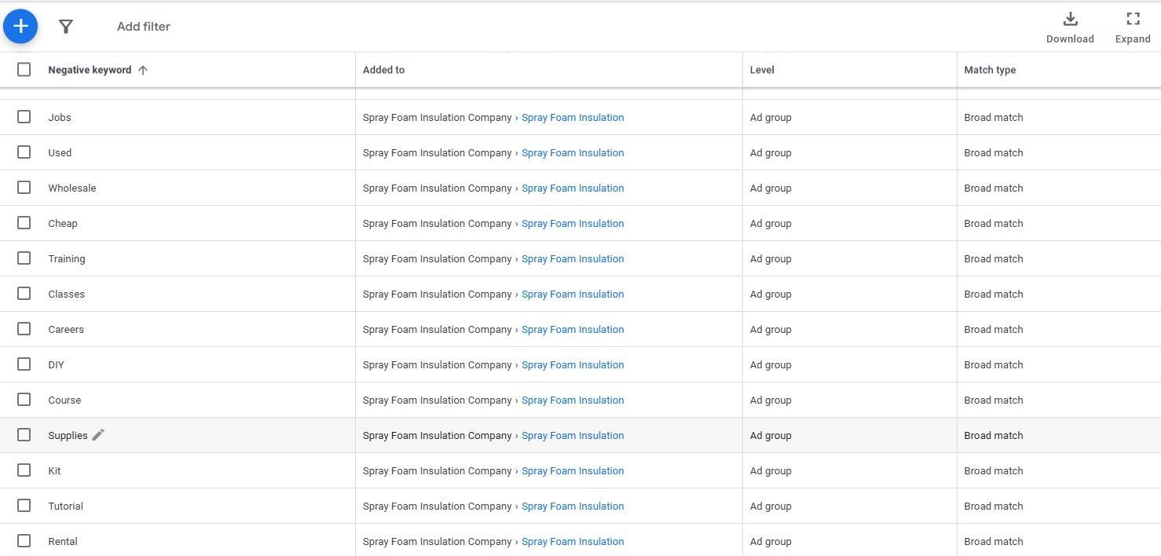Open the filter funnel icon
This screenshot has width=1161, height=556.
tap(66, 27)
